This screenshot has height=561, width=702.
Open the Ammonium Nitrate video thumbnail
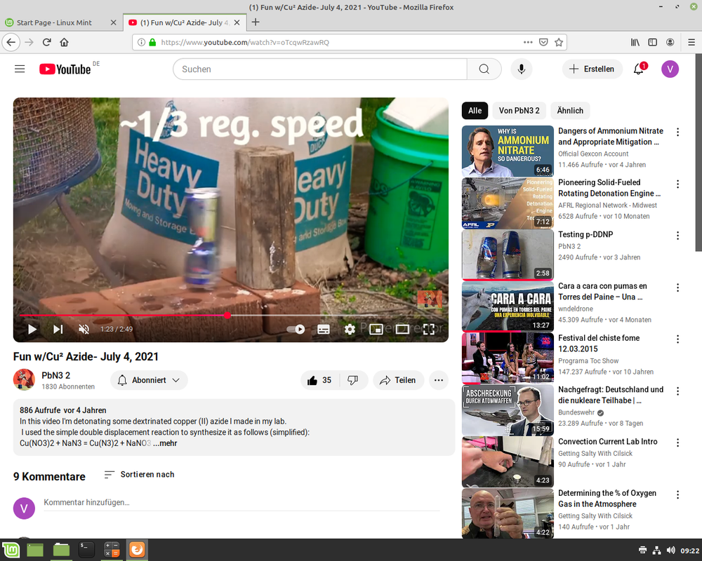[508, 151]
